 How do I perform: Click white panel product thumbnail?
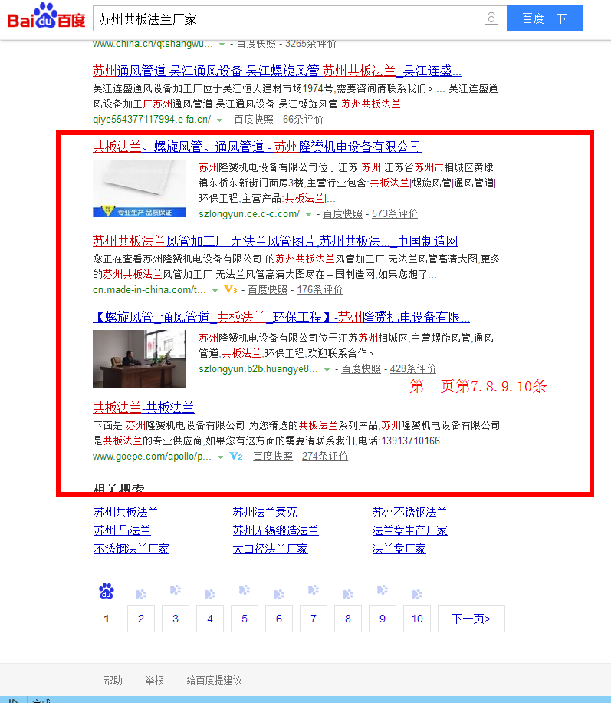(139, 188)
